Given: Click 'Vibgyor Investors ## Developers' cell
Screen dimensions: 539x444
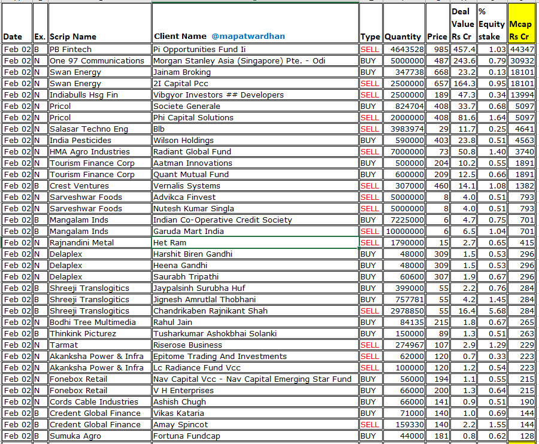Looking at the screenshot, I should (x=255, y=95).
